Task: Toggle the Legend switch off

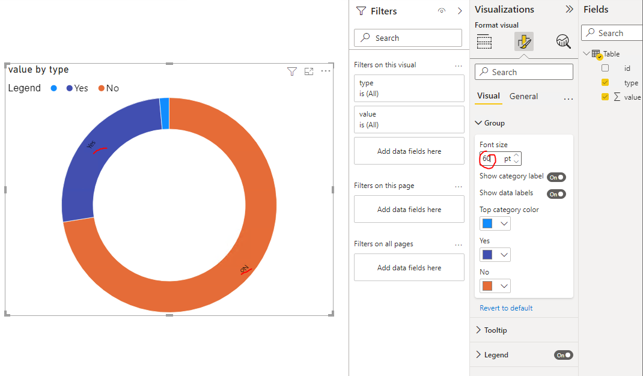Action: 564,355
